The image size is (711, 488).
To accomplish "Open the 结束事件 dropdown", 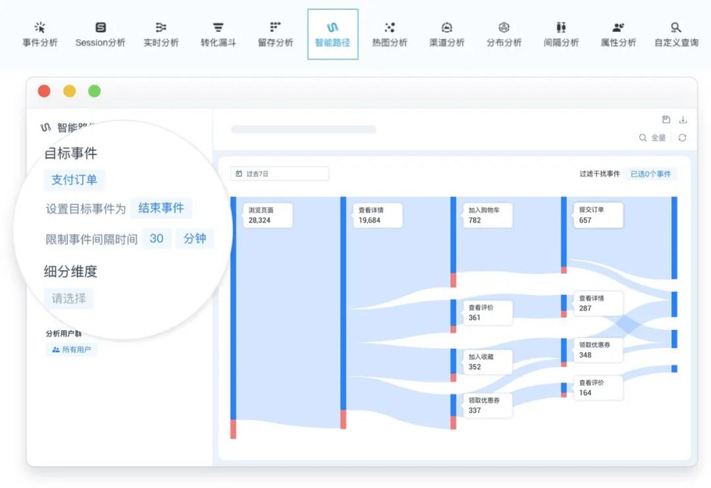I will pyautogui.click(x=161, y=208).
